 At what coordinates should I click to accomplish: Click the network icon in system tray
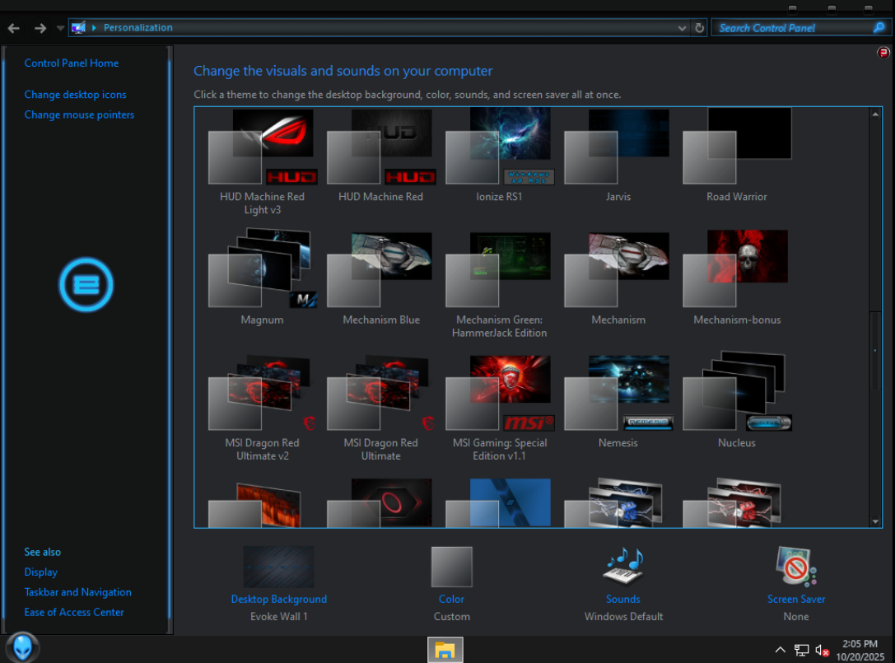coord(801,650)
